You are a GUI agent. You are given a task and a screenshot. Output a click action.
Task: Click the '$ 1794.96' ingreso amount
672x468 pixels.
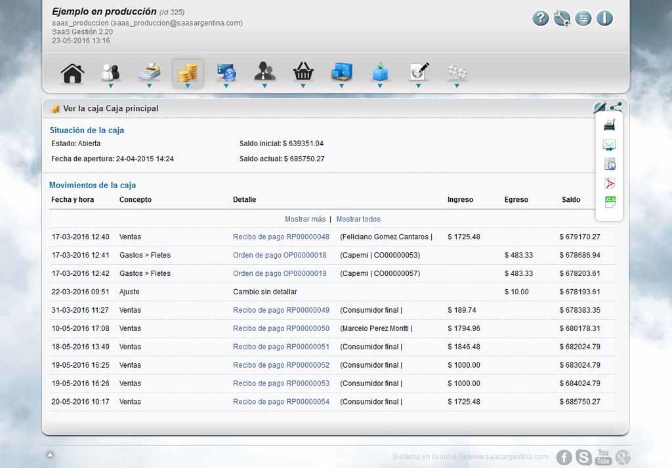tap(464, 328)
